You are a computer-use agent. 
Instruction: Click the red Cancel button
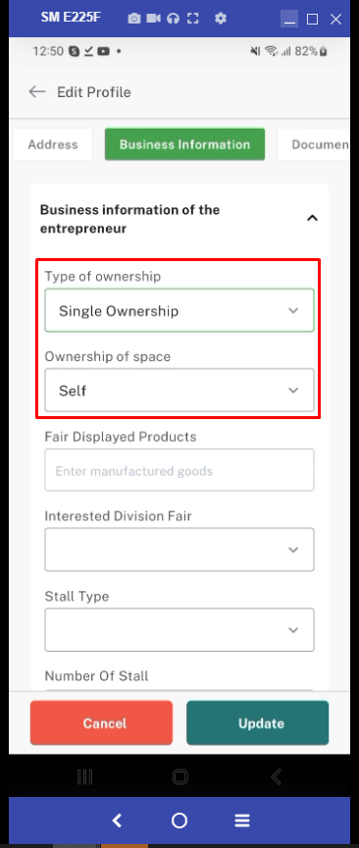pos(101,723)
